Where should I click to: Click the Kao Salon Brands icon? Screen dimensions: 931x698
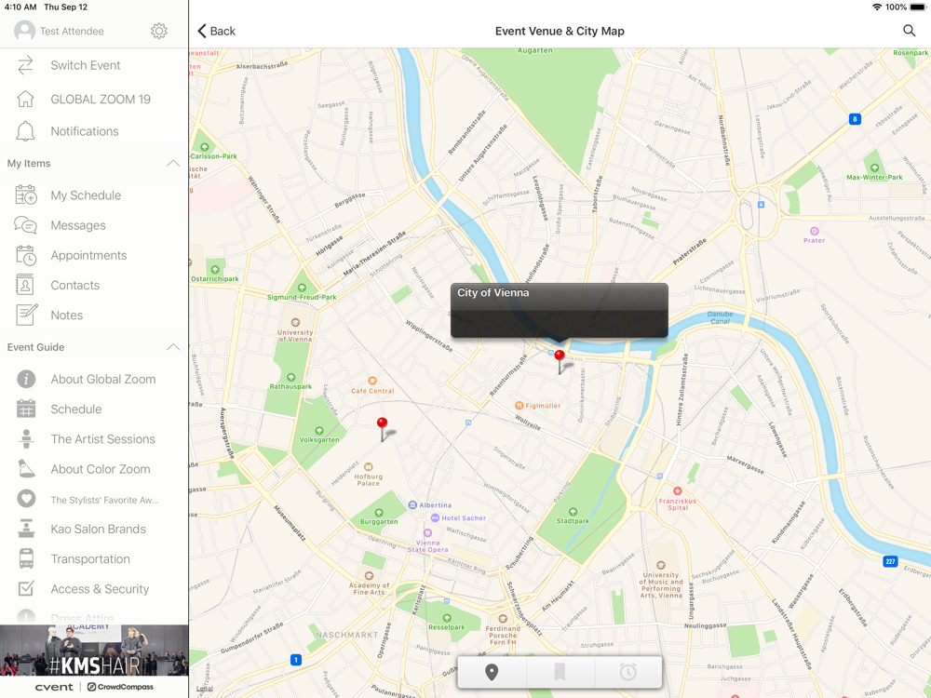[x=26, y=529]
